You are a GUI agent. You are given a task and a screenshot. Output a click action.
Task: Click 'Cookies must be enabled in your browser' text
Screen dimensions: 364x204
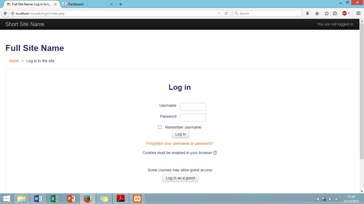[x=177, y=153]
